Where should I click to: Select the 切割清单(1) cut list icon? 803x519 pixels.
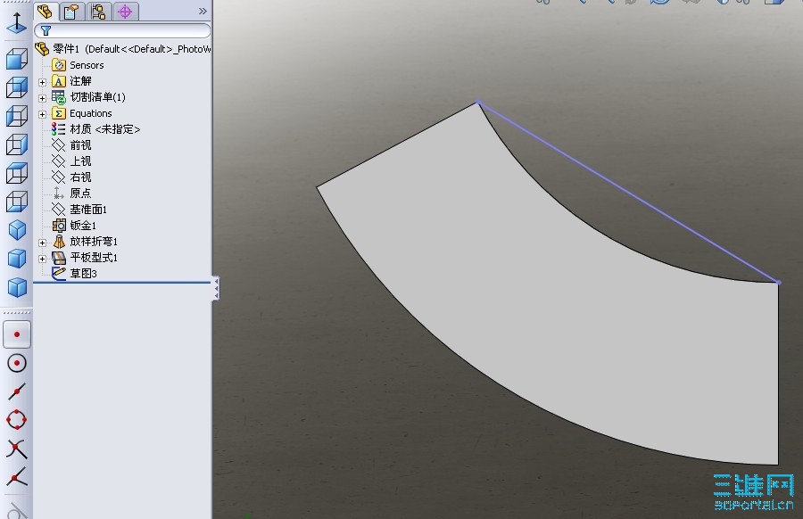(59, 97)
